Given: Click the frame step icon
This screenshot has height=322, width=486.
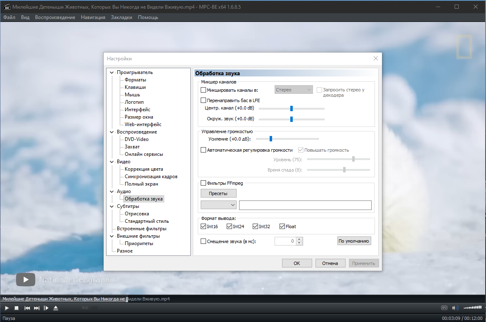Looking at the screenshot, I should [x=46, y=308].
